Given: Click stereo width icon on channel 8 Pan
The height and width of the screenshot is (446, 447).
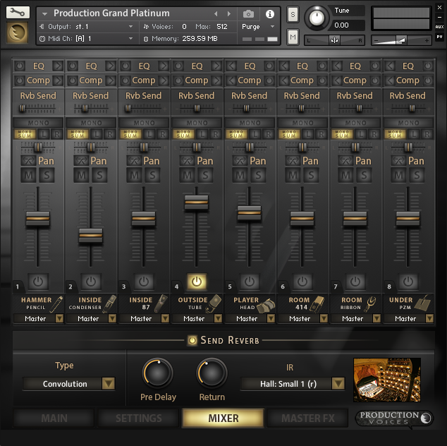Looking at the screenshot, I should click(398, 161).
